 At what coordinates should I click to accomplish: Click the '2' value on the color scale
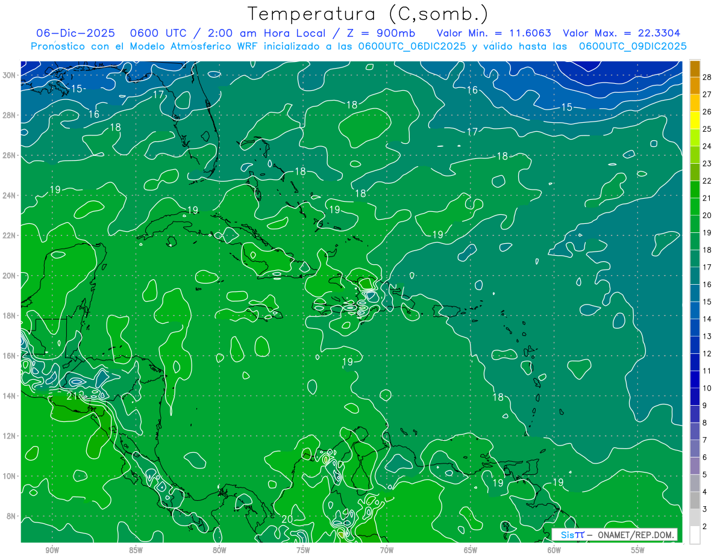[705, 526]
